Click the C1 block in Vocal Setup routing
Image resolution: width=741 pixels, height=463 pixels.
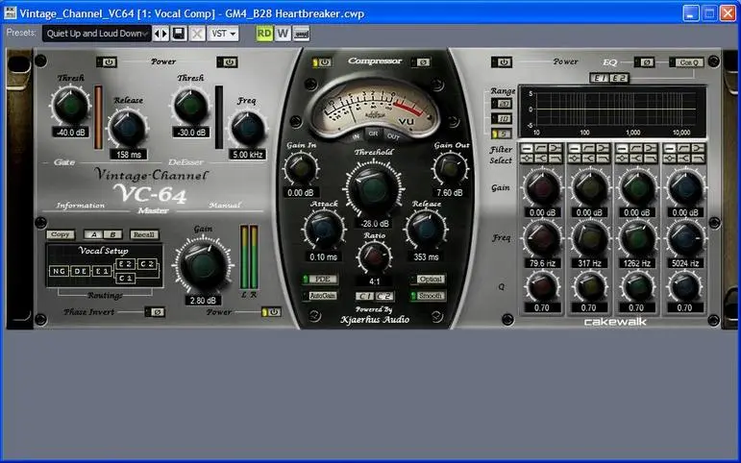125,279
